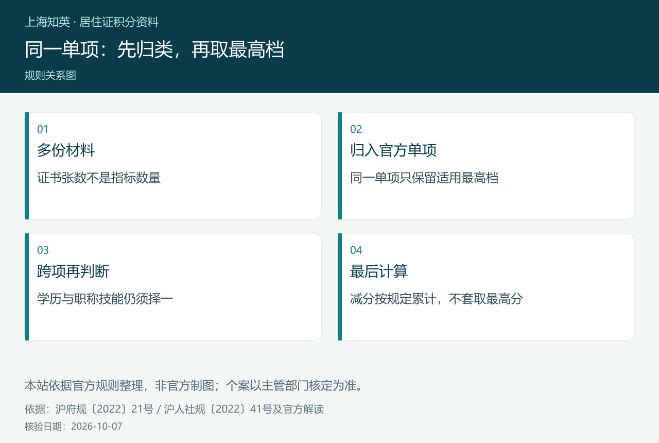
Task: Click step number 03
Action: [43, 250]
